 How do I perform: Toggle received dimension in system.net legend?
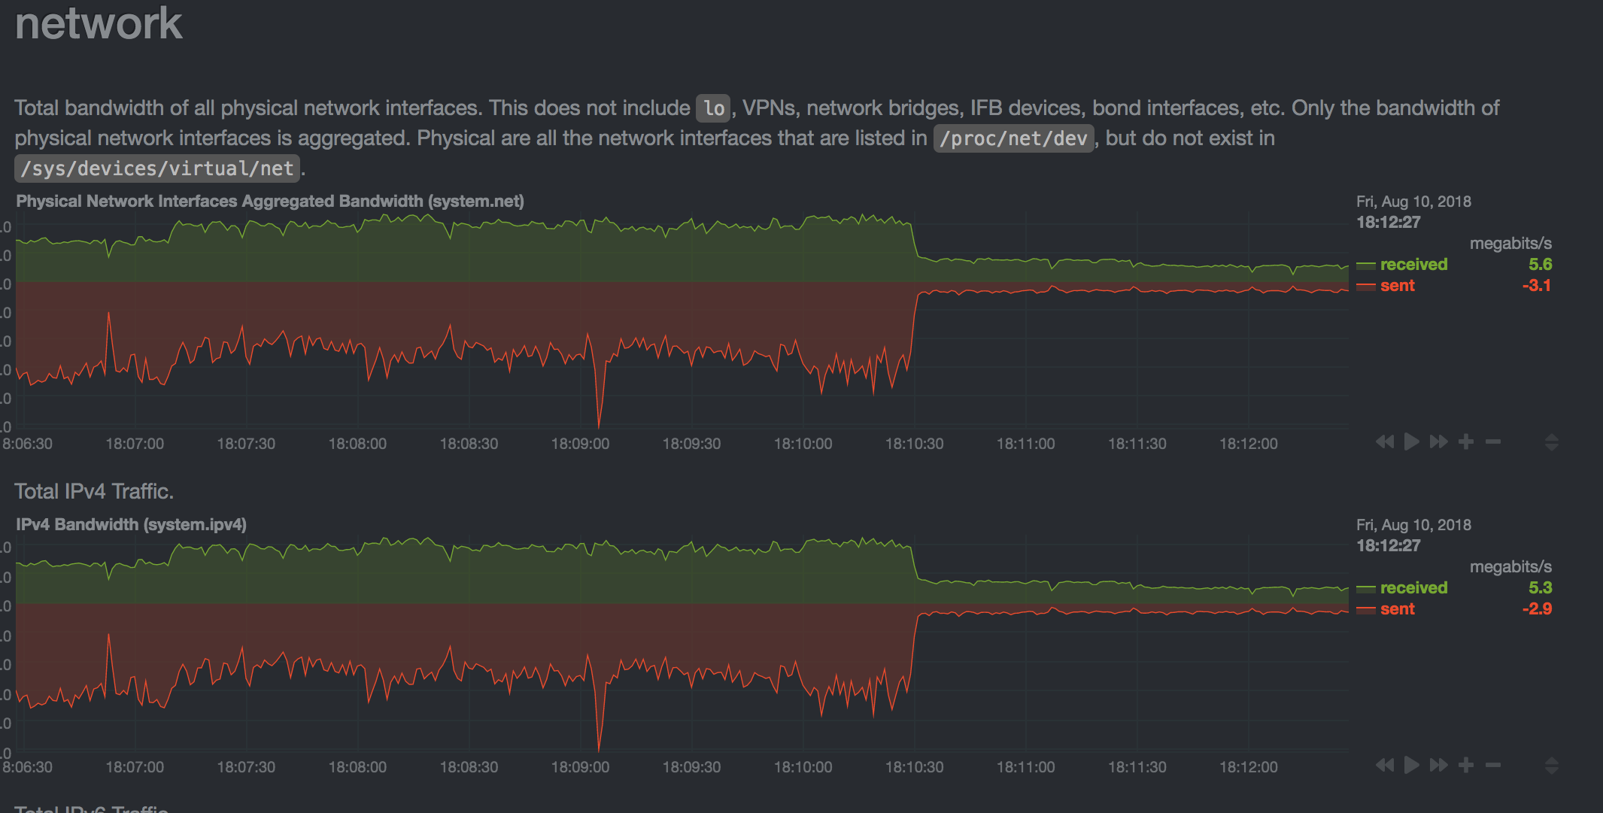pyautogui.click(x=1413, y=265)
